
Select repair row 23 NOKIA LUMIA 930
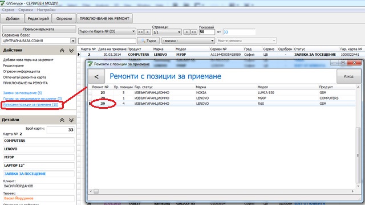(222, 92)
